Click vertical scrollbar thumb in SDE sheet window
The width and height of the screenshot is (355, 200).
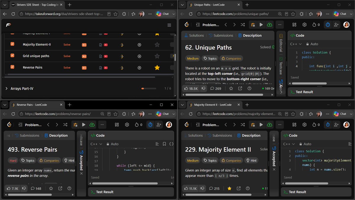pos(175,57)
